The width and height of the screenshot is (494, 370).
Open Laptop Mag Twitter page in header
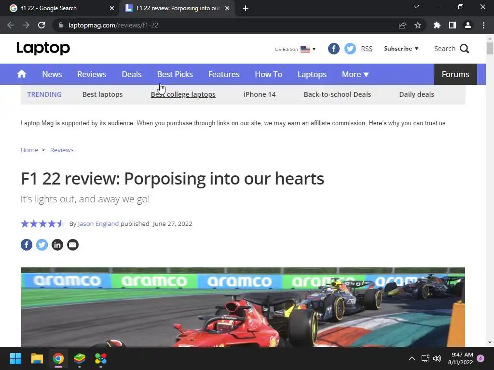pos(350,49)
